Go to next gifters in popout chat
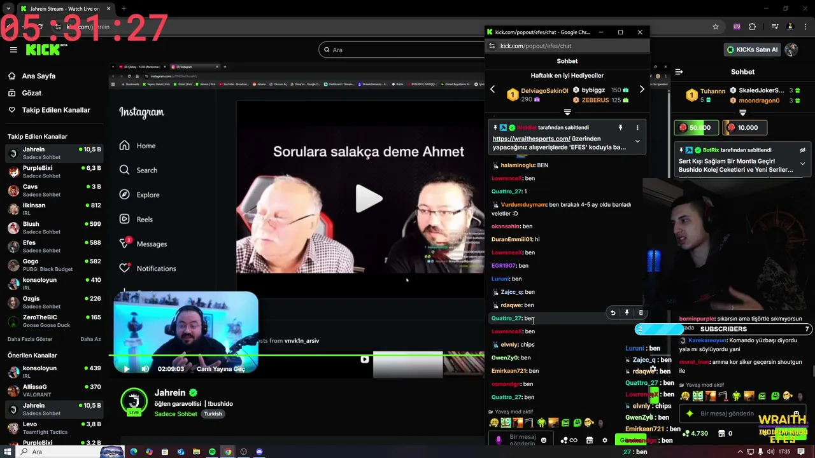The width and height of the screenshot is (815, 458). click(642, 90)
